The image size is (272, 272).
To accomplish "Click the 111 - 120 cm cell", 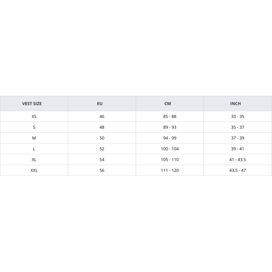I will (170, 170).
